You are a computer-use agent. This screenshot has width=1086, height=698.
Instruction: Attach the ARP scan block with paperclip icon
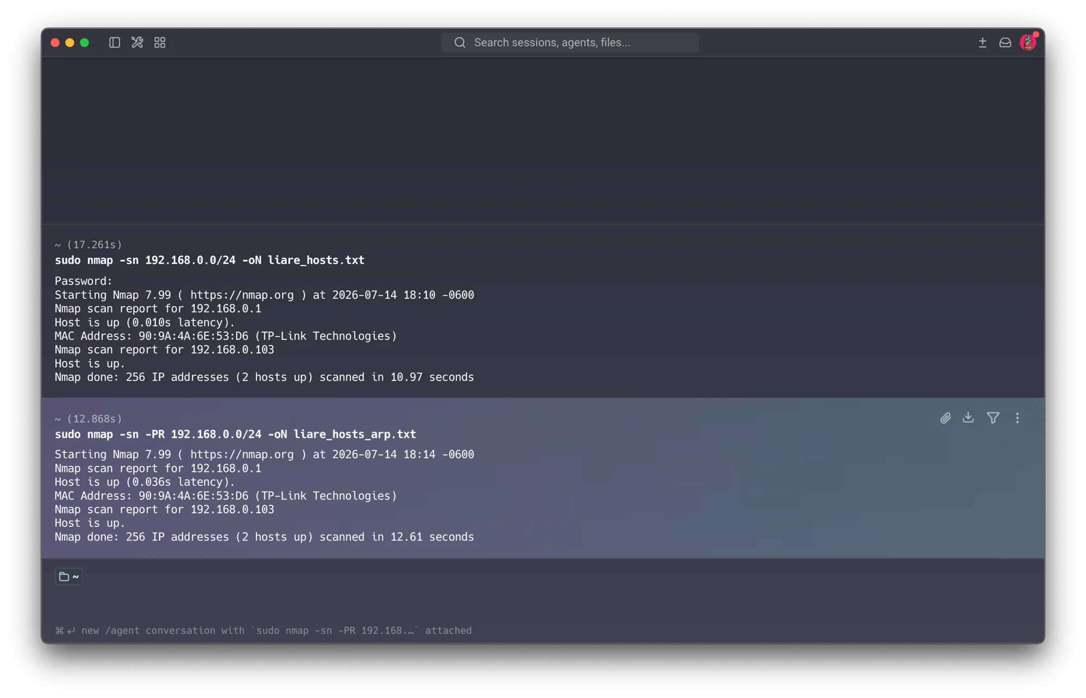click(945, 418)
